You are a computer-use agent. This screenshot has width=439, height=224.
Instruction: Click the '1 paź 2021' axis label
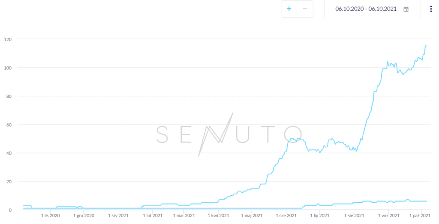(x=420, y=216)
